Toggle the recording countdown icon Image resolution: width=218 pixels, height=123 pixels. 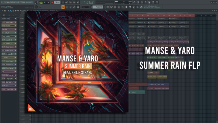(x=70, y=2)
